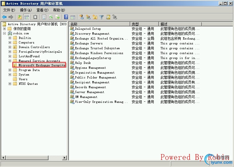
Task: Select Exchange Trusted Subsystem row
Action: (97, 48)
